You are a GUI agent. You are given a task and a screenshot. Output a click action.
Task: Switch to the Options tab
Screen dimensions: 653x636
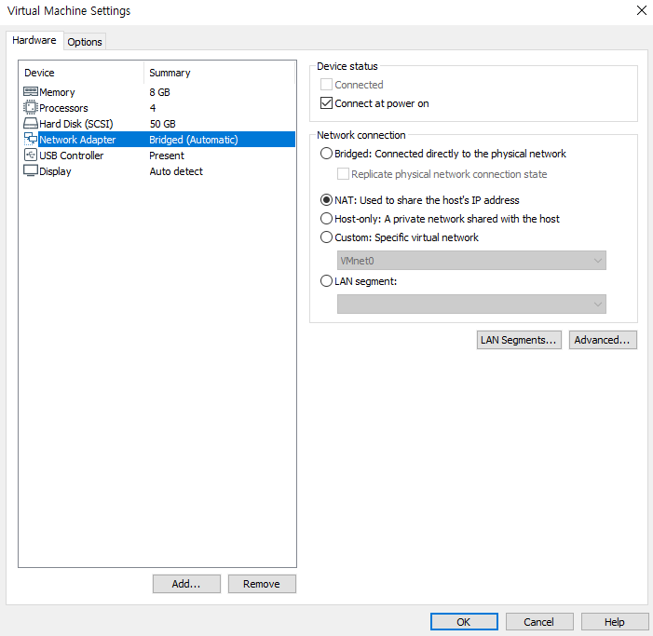coord(85,42)
